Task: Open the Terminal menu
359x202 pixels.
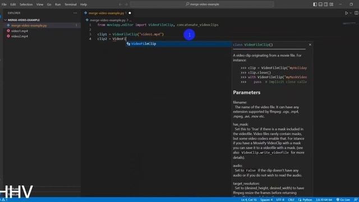Action: tap(70, 4)
